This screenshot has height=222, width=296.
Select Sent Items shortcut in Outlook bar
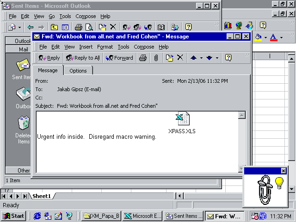coord(21,69)
